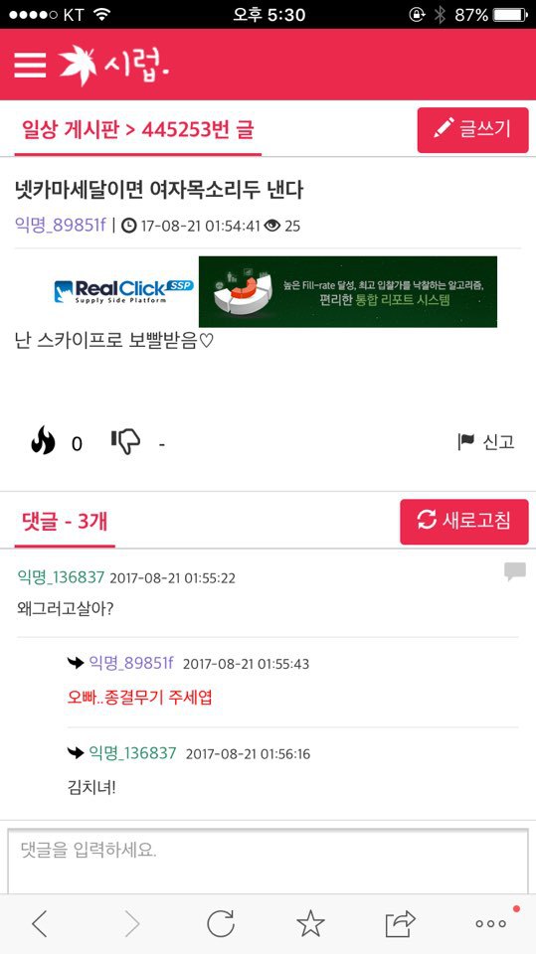This screenshot has height=954, width=536.
Task: Open the browser share icon
Action: click(400, 924)
